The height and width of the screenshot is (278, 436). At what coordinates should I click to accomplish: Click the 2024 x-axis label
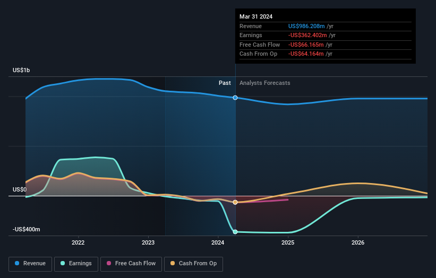218,242
